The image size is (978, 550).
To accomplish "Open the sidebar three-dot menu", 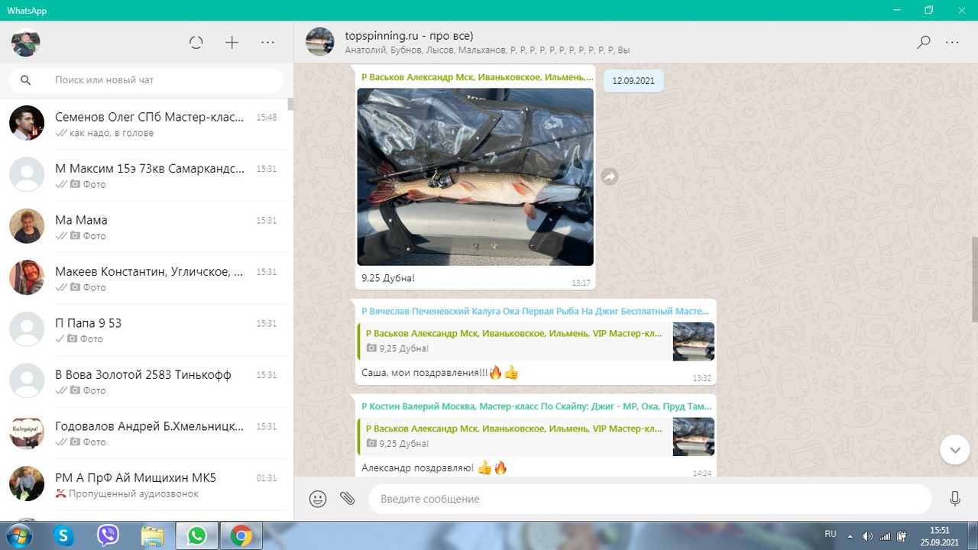I will pyautogui.click(x=267, y=43).
